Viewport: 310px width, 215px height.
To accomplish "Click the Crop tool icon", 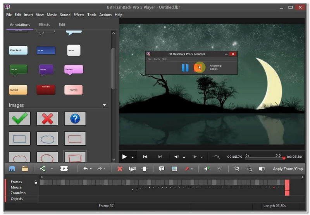I will pyautogui.click(x=237, y=169).
